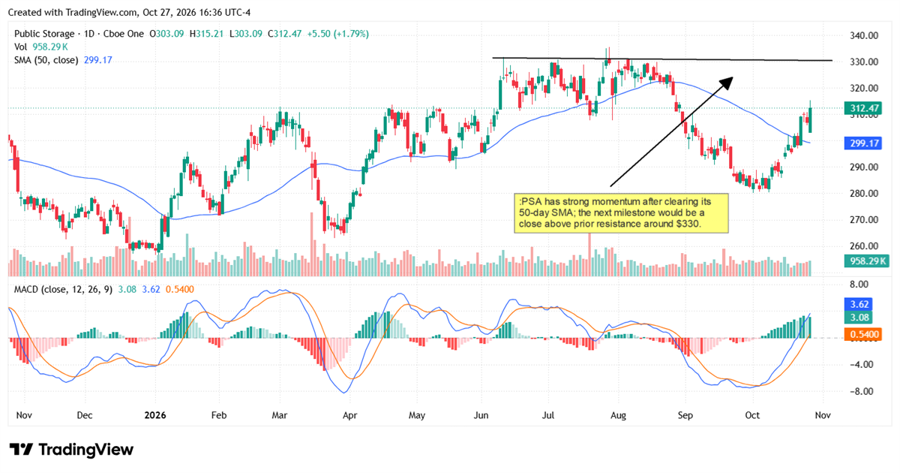This screenshot has height=473, width=900.
Task: Click the 260.00 price axis label
Action: tap(863, 246)
